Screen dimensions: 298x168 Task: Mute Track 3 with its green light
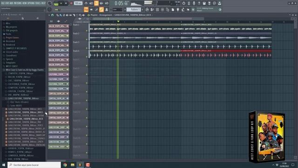87,48
